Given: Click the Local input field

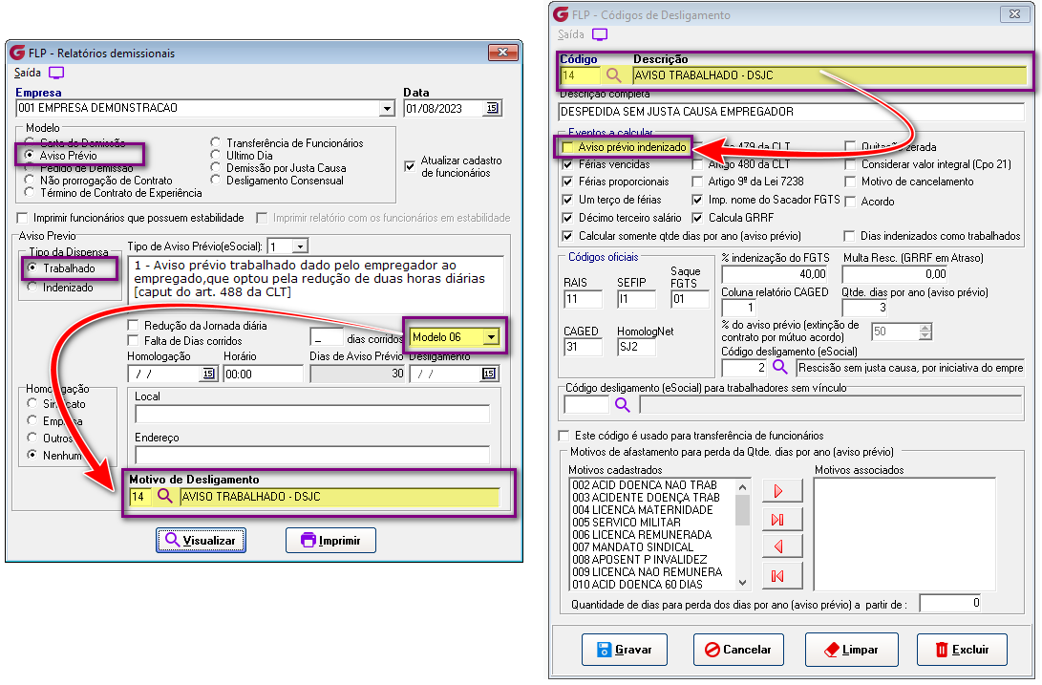Looking at the screenshot, I should click(x=312, y=415).
